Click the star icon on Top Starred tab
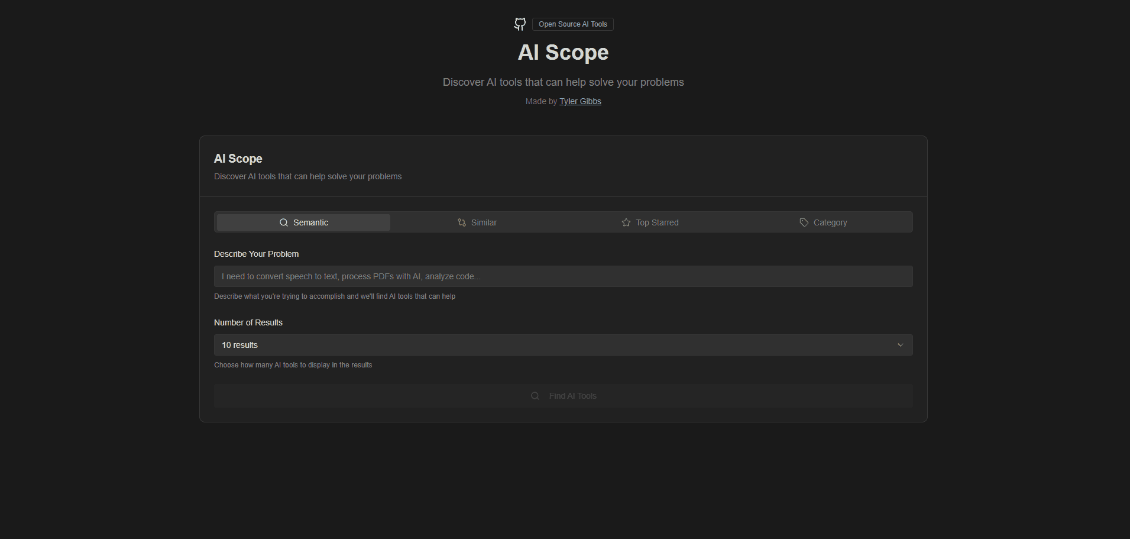The image size is (1130, 539). click(626, 222)
